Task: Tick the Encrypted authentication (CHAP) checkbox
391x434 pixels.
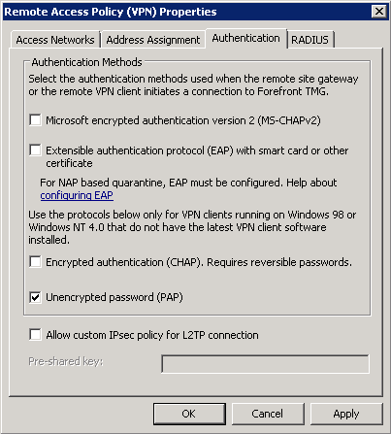Action: [x=35, y=262]
